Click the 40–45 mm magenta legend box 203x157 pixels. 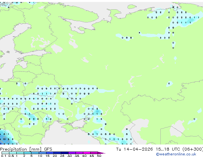tap(87, 153)
